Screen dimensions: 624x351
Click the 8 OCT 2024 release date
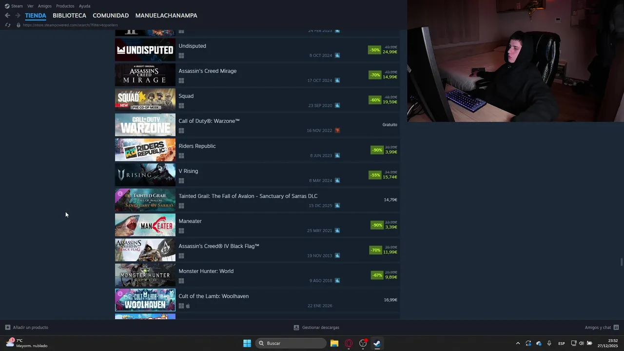pos(321,56)
